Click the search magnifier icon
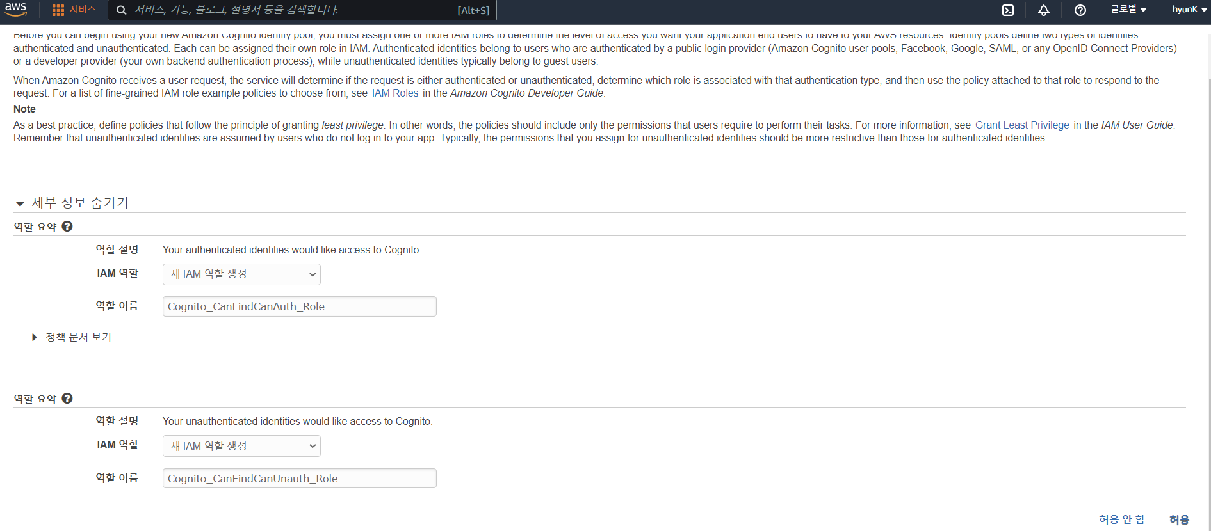Image resolution: width=1211 pixels, height=531 pixels. click(122, 10)
